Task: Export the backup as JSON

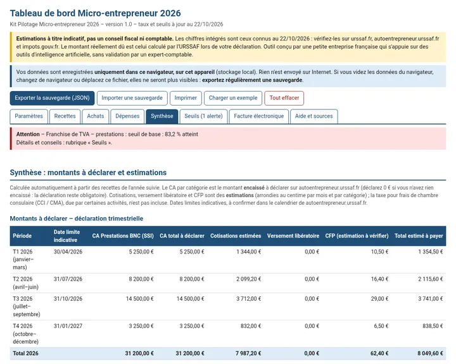Action: click(52, 98)
